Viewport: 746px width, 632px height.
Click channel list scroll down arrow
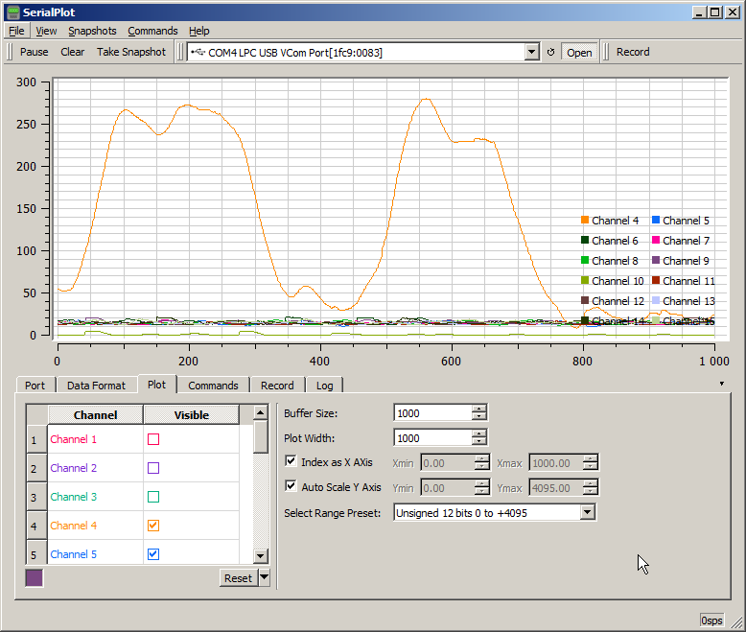261,555
